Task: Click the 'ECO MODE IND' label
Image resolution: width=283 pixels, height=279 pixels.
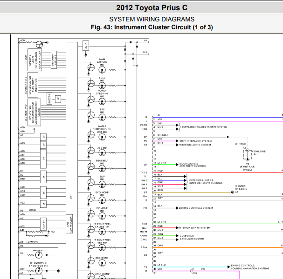Action: tap(102, 194)
